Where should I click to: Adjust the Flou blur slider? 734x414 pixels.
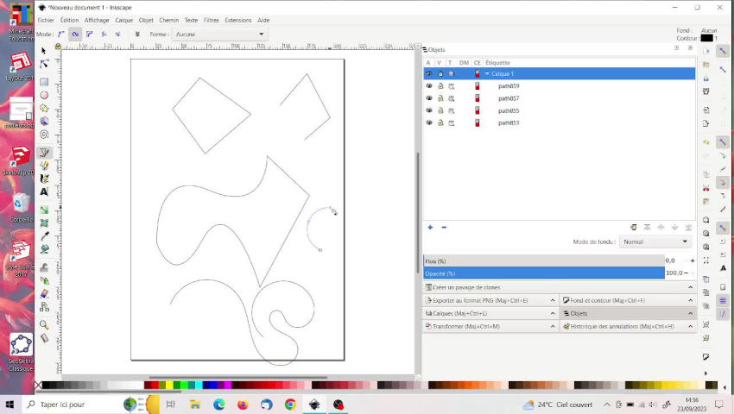[544, 261]
